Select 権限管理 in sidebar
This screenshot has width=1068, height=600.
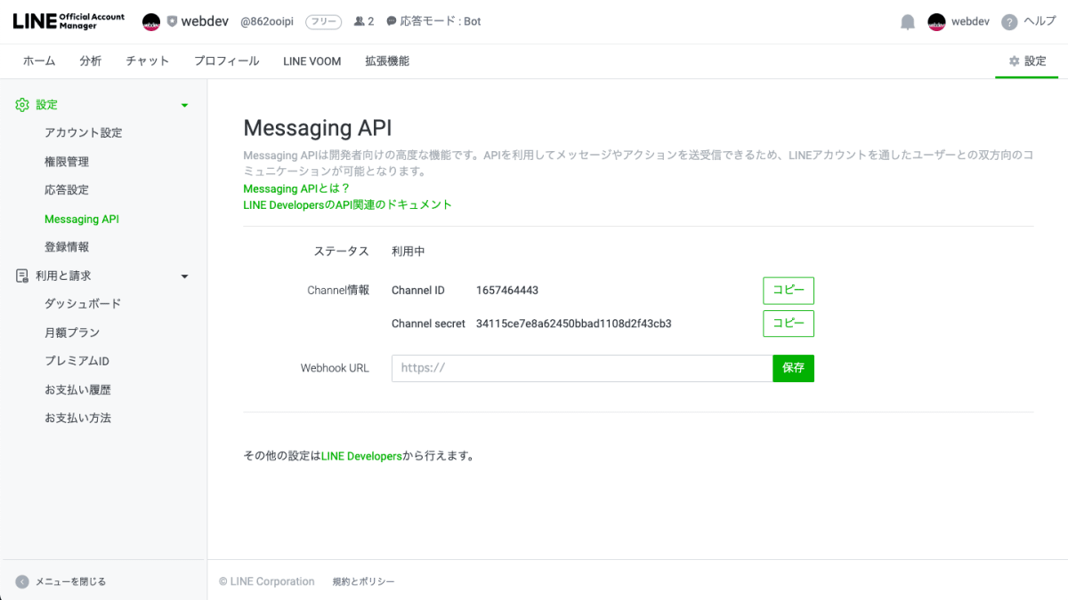pos(67,162)
